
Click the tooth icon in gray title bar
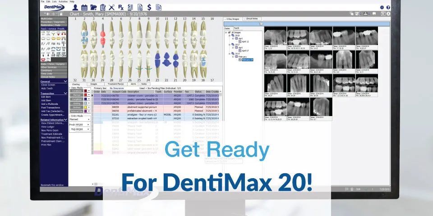(374, 13)
